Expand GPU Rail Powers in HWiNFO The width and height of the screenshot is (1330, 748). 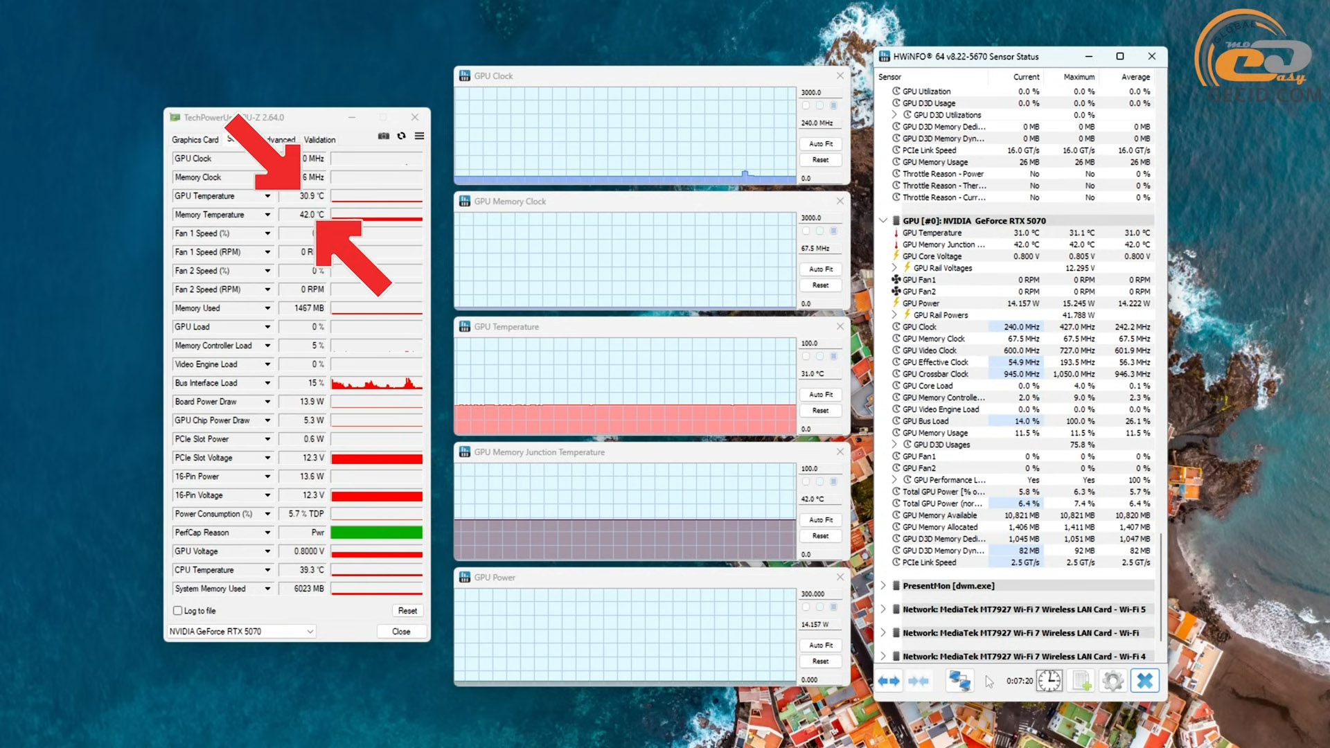click(894, 315)
